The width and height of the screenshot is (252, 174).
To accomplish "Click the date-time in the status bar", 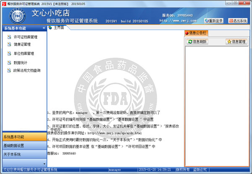I will 155,169.
